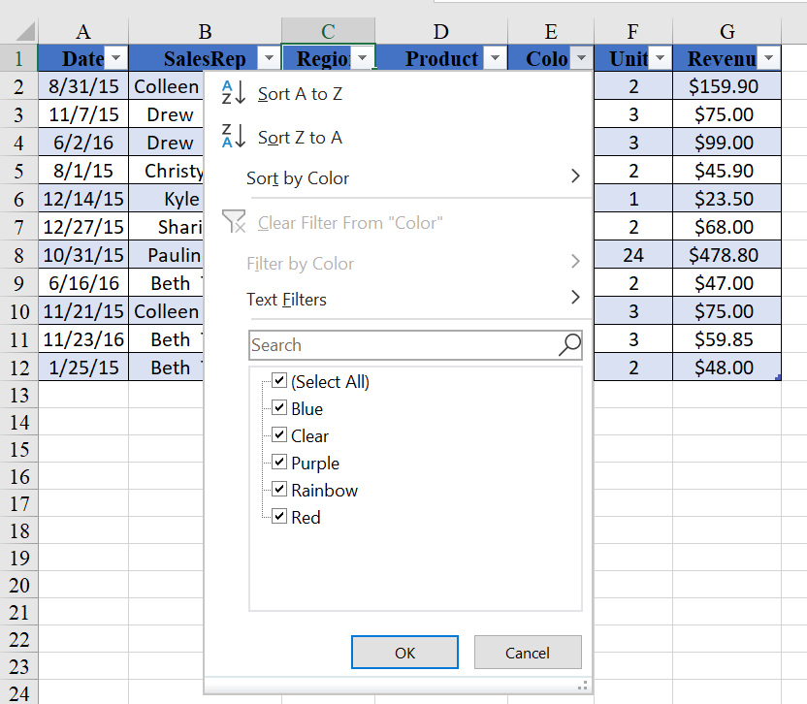This screenshot has width=807, height=704.
Task: Click into the filter Search field
Action: [403, 344]
